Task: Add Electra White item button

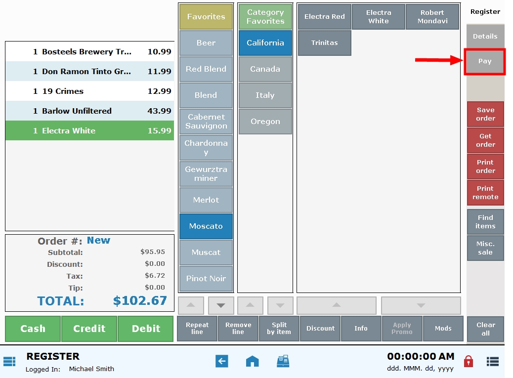Action: point(379,17)
